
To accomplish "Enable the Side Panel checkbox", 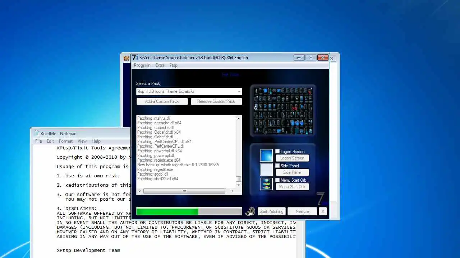I will (x=277, y=166).
